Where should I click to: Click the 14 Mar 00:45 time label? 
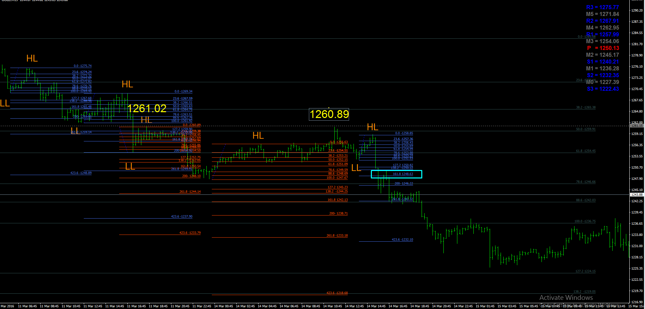(x=224, y=306)
